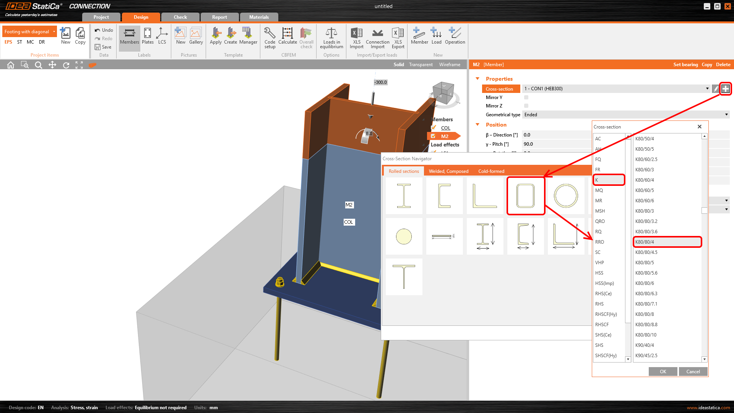Image resolution: width=734 pixels, height=413 pixels.
Task: Select the I-shaped rolled section thumbnail
Action: pyautogui.click(x=404, y=196)
